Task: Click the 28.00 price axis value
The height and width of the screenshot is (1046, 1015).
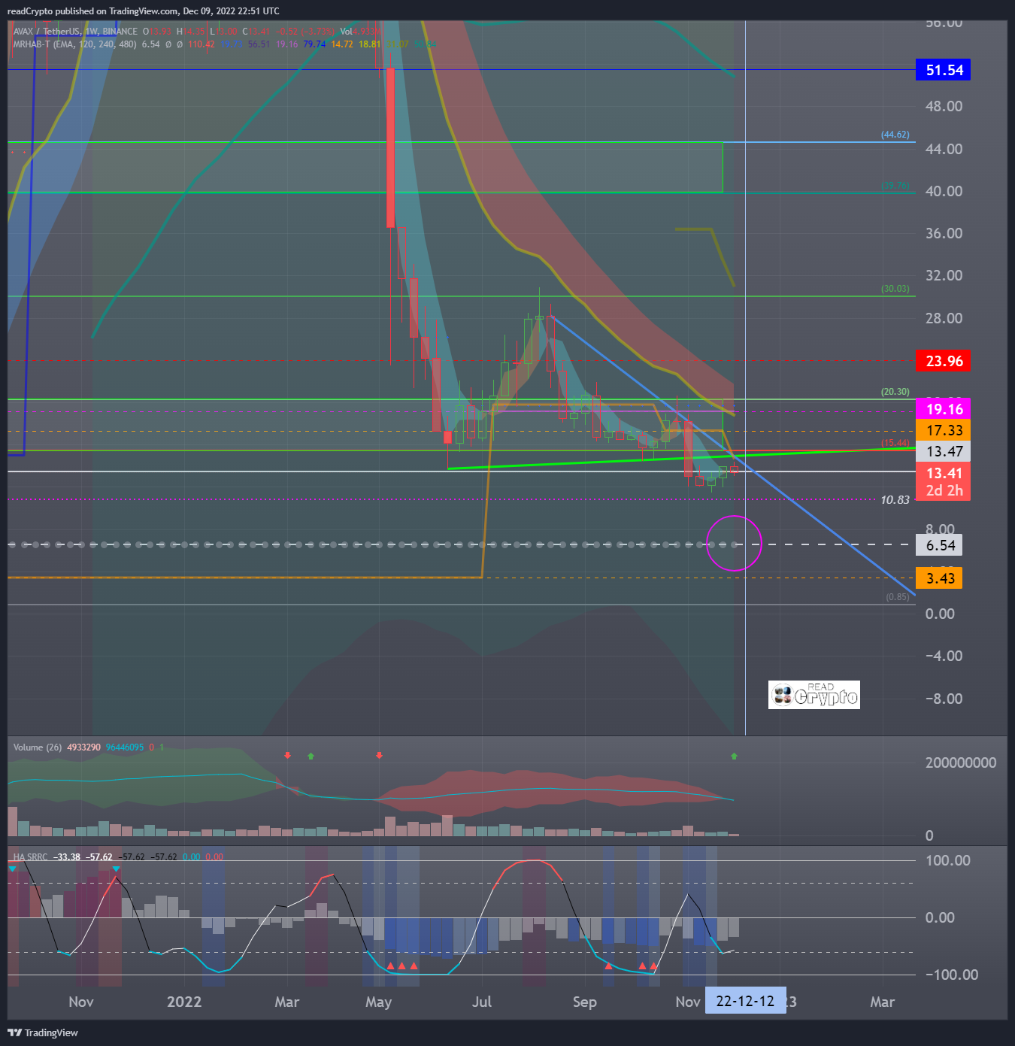Action: tap(944, 318)
